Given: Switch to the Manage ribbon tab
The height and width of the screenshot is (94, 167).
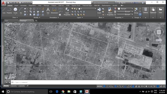Looking at the screenshot, I should point(46,5).
